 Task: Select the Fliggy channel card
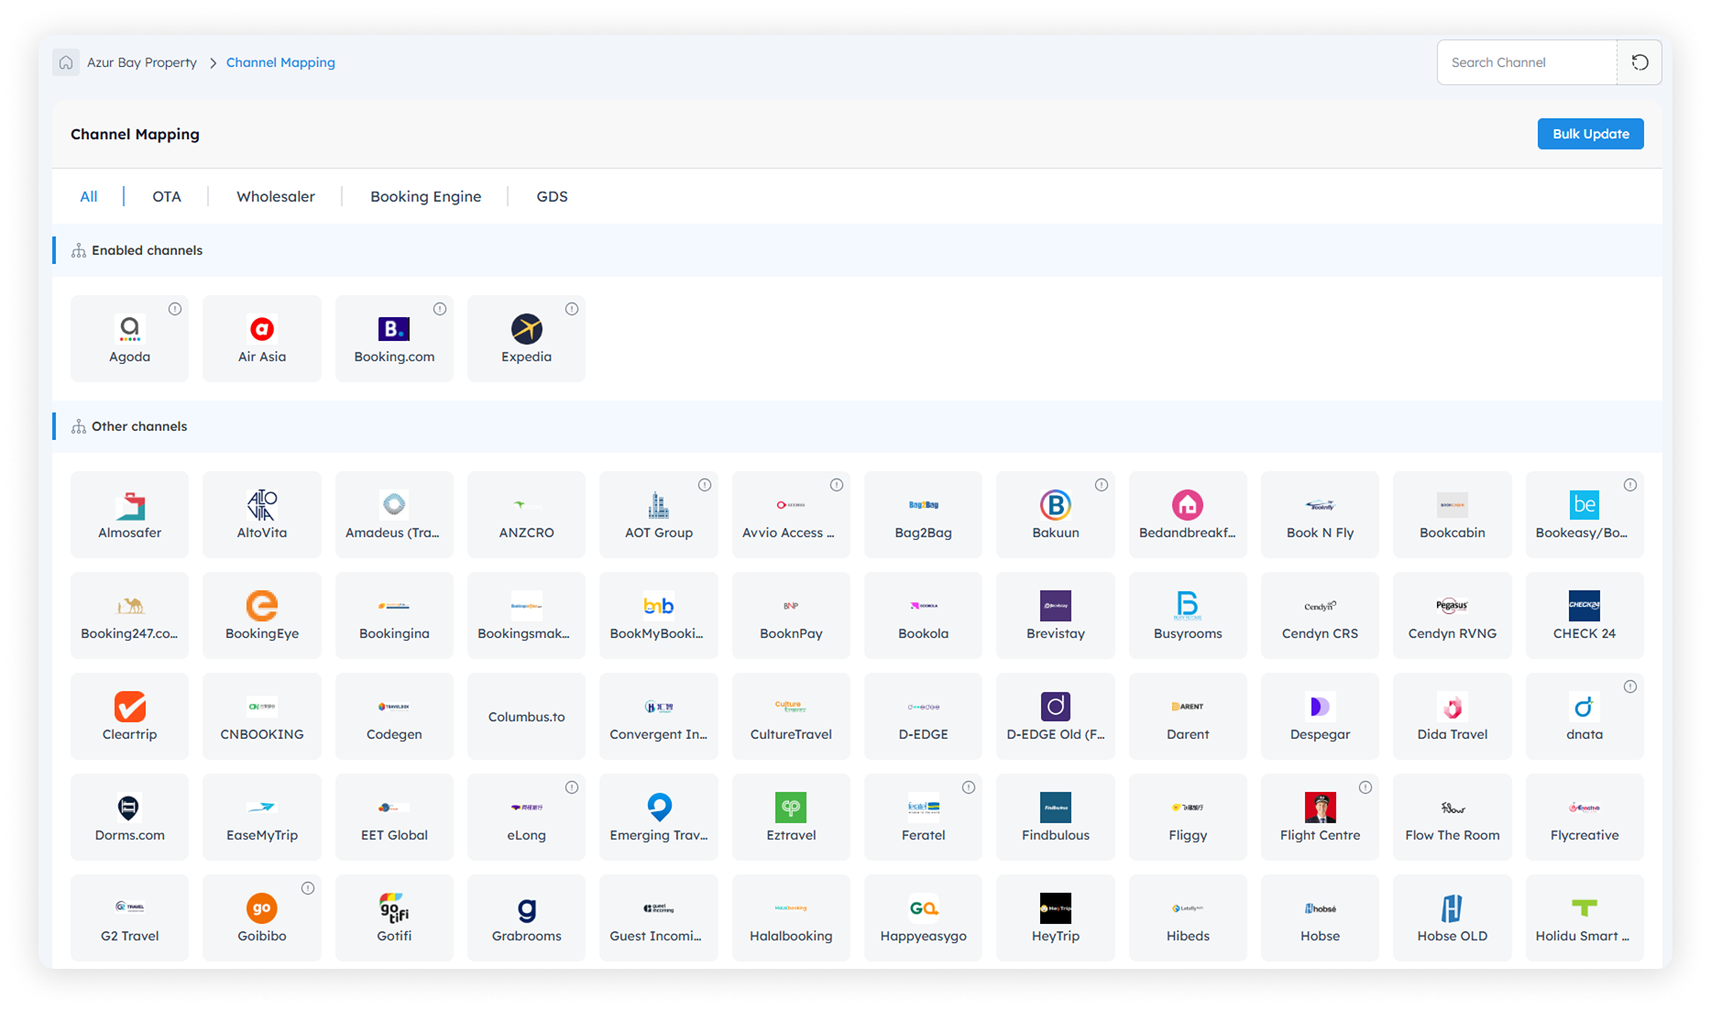click(1188, 817)
